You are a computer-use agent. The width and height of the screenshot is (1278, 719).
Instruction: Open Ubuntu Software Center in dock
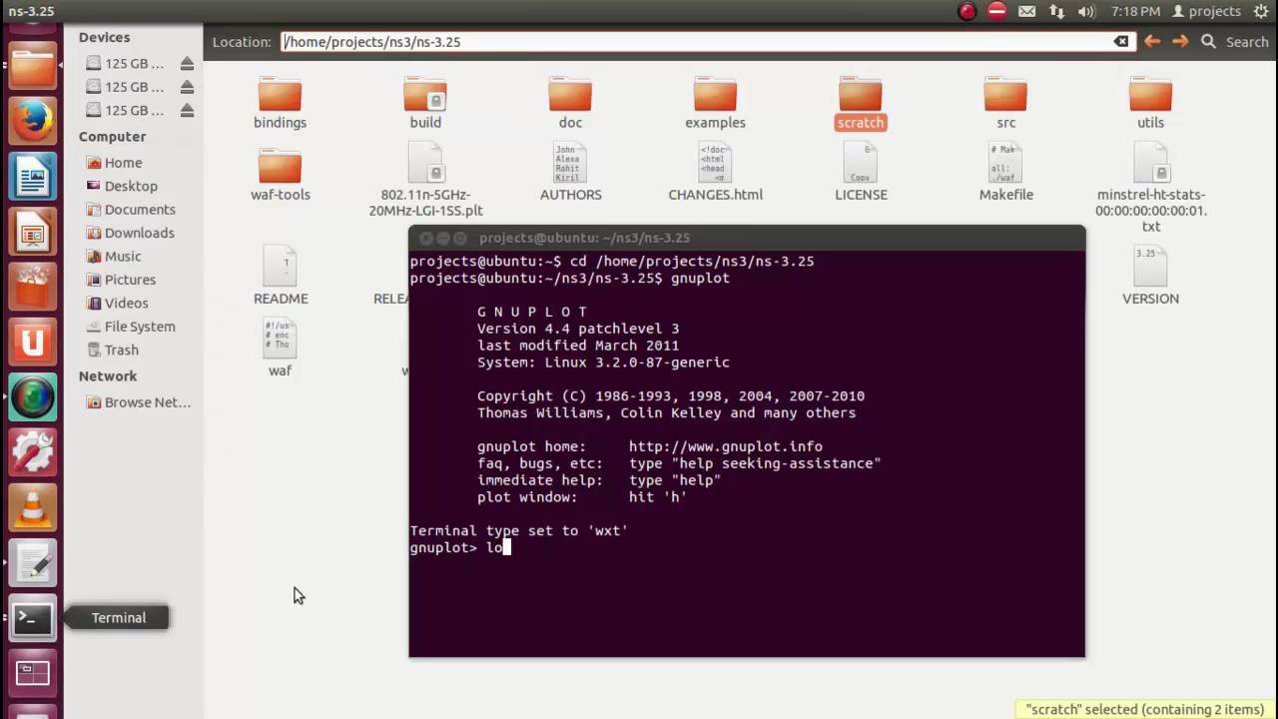click(x=32, y=289)
